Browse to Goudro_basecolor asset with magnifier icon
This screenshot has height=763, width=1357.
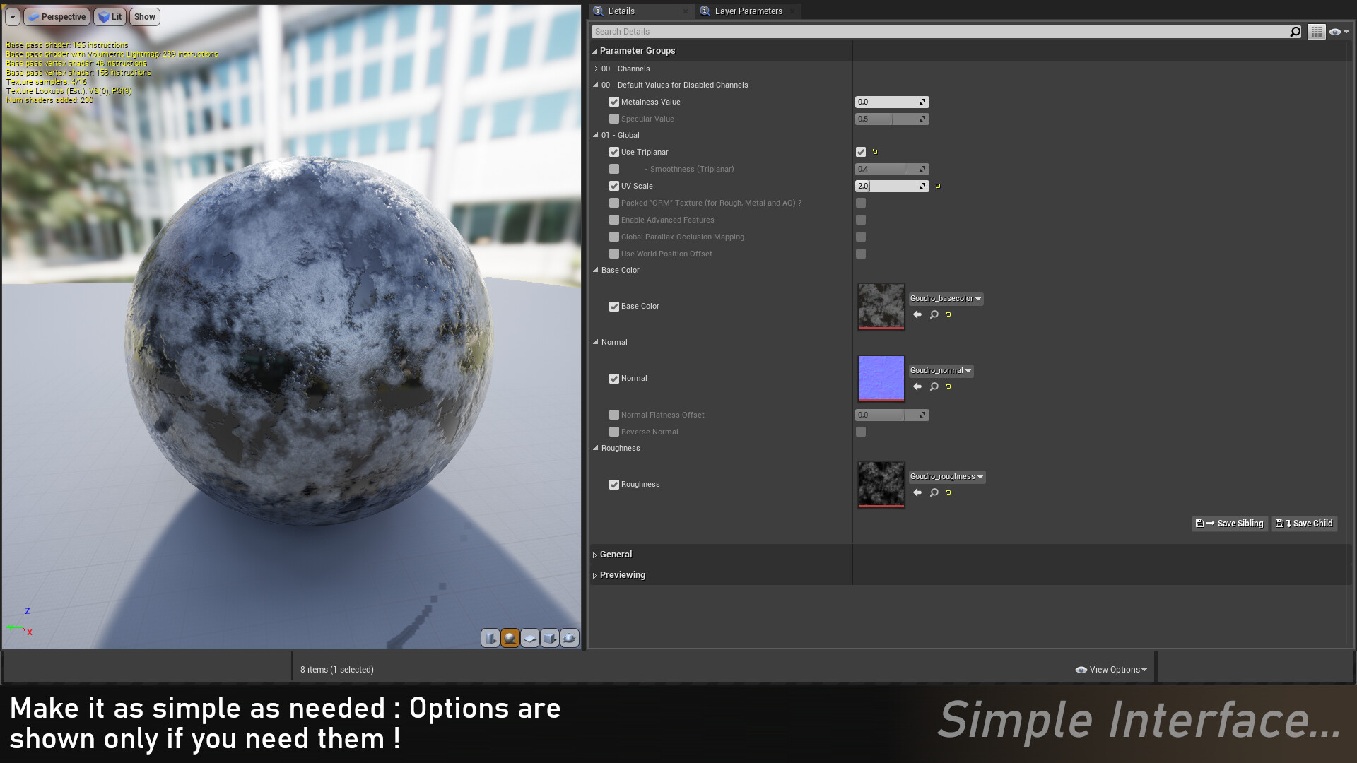(x=934, y=314)
